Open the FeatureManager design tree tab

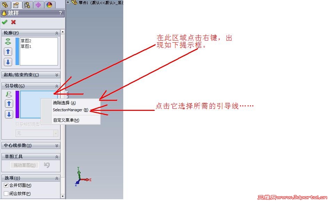click(5, 5)
